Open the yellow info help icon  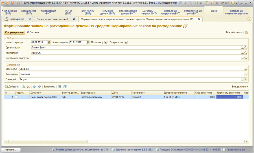point(233,3)
